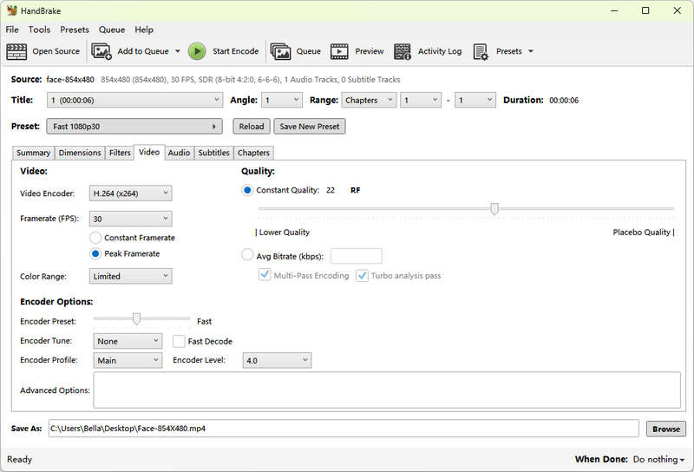Select the Avg Bitrate (kbps) radio button
The height and width of the screenshot is (472, 694).
tap(247, 255)
